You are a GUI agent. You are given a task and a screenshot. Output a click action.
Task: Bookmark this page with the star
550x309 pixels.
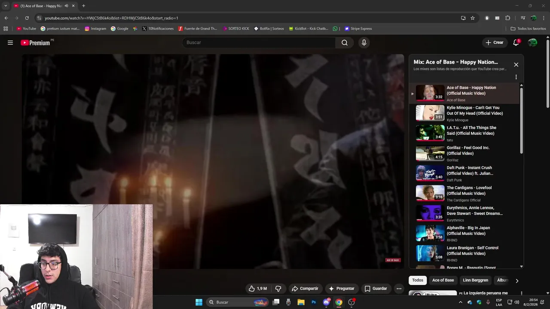pos(473,18)
